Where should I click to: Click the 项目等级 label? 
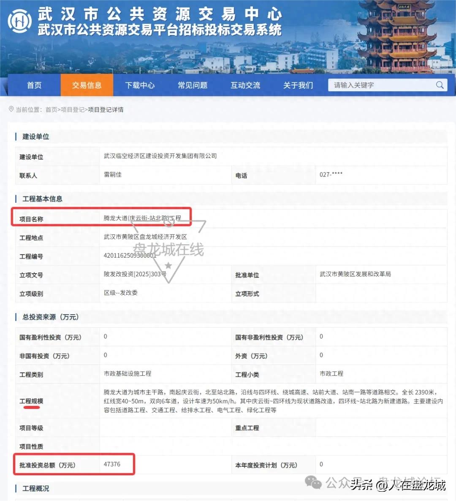tap(31, 428)
